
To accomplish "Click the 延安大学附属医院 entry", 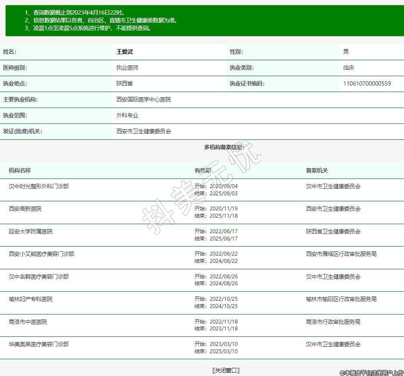I will tap(31, 231).
